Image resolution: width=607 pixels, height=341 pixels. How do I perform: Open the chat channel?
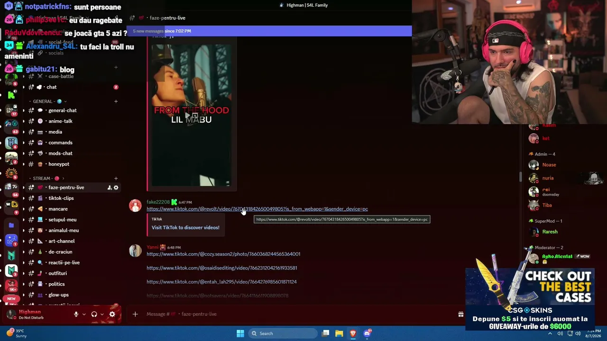[71, 87]
